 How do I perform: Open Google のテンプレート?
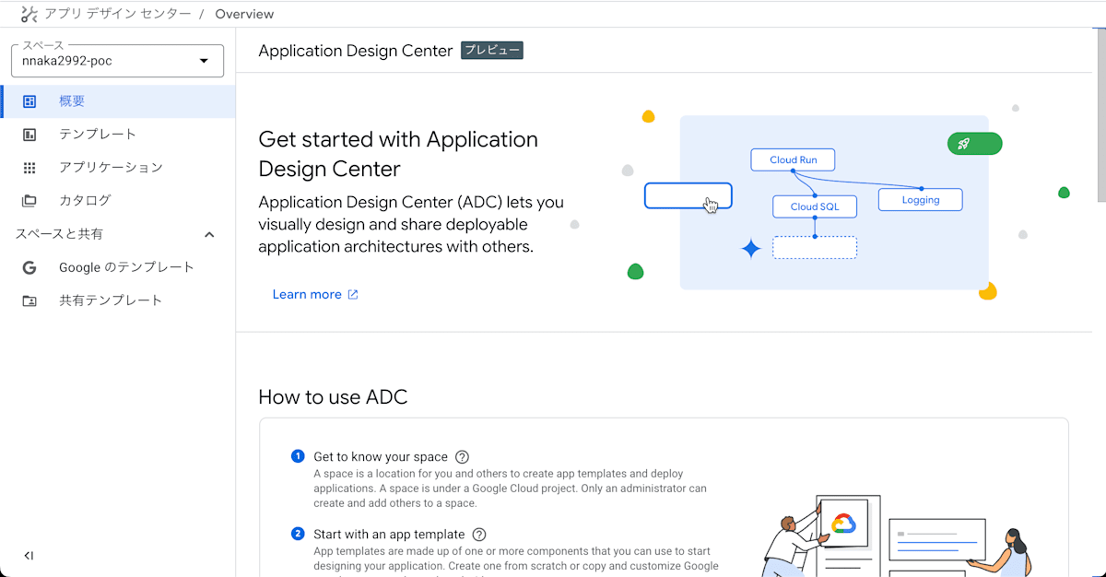[x=118, y=267]
